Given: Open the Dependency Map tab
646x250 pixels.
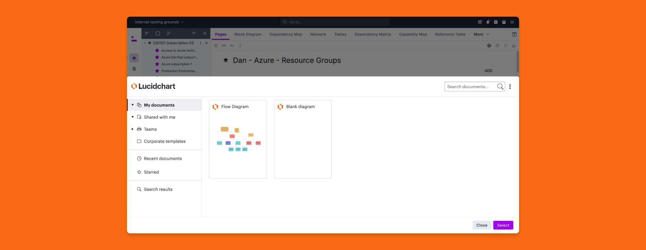Looking at the screenshot, I should [x=286, y=34].
